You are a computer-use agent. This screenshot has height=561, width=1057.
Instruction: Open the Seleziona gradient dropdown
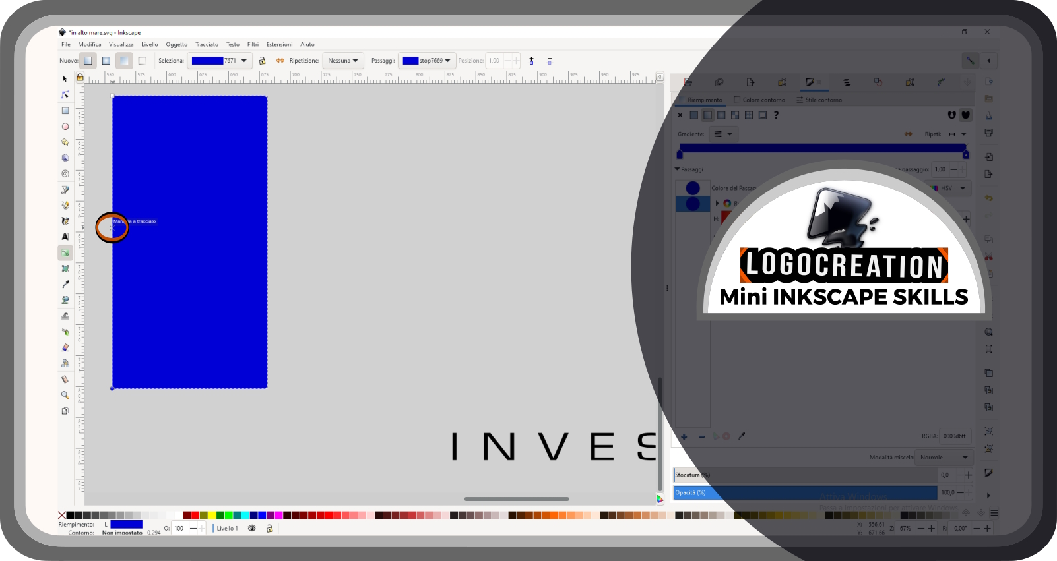coord(220,61)
